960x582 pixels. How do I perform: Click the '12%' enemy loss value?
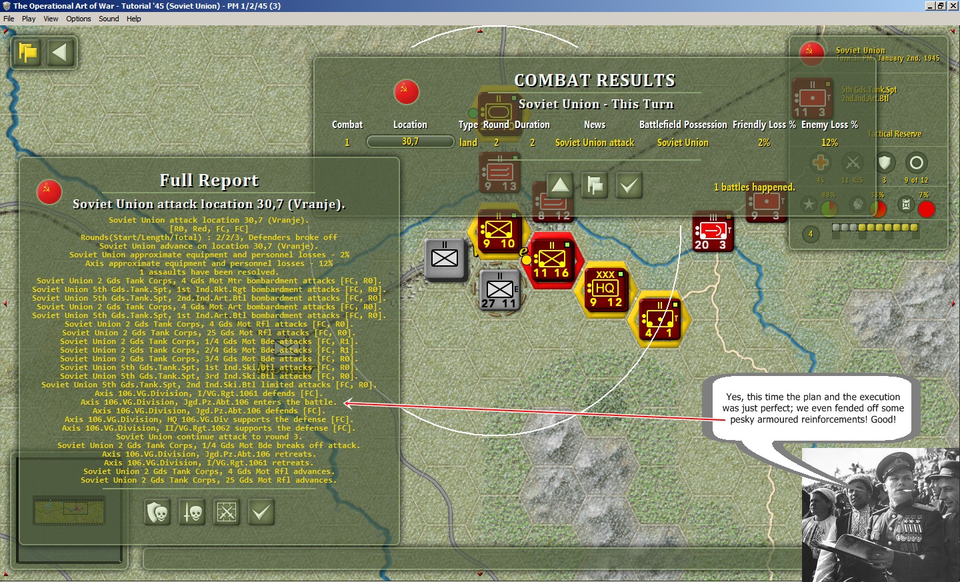[x=829, y=143]
